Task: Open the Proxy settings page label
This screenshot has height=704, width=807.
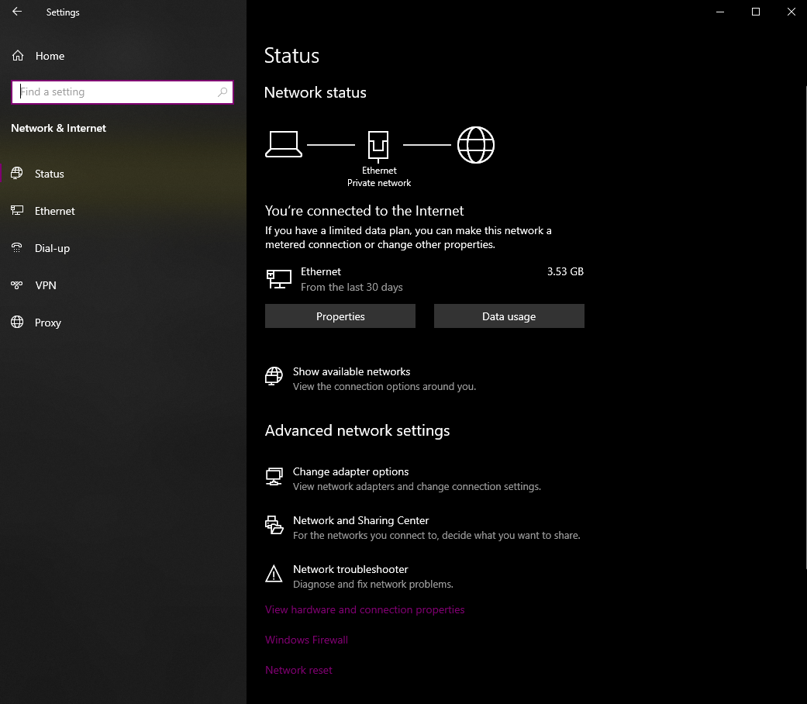Action: (48, 323)
